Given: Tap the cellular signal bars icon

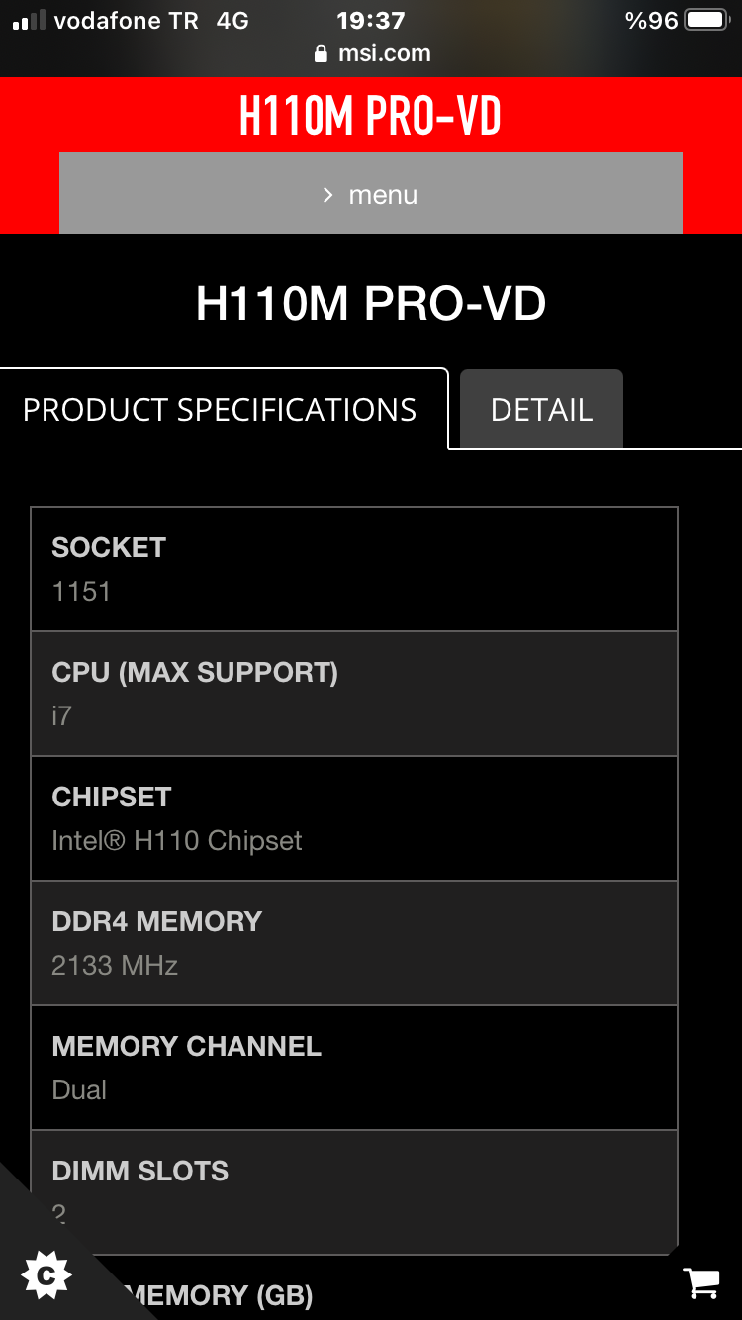Looking at the screenshot, I should (x=29, y=21).
